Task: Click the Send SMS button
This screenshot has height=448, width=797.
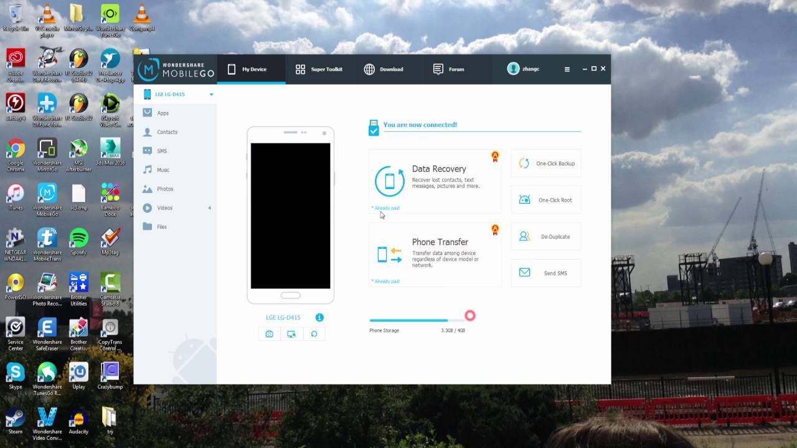Action: 546,273
